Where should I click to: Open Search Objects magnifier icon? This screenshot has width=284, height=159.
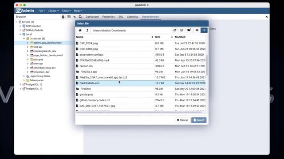point(80,17)
